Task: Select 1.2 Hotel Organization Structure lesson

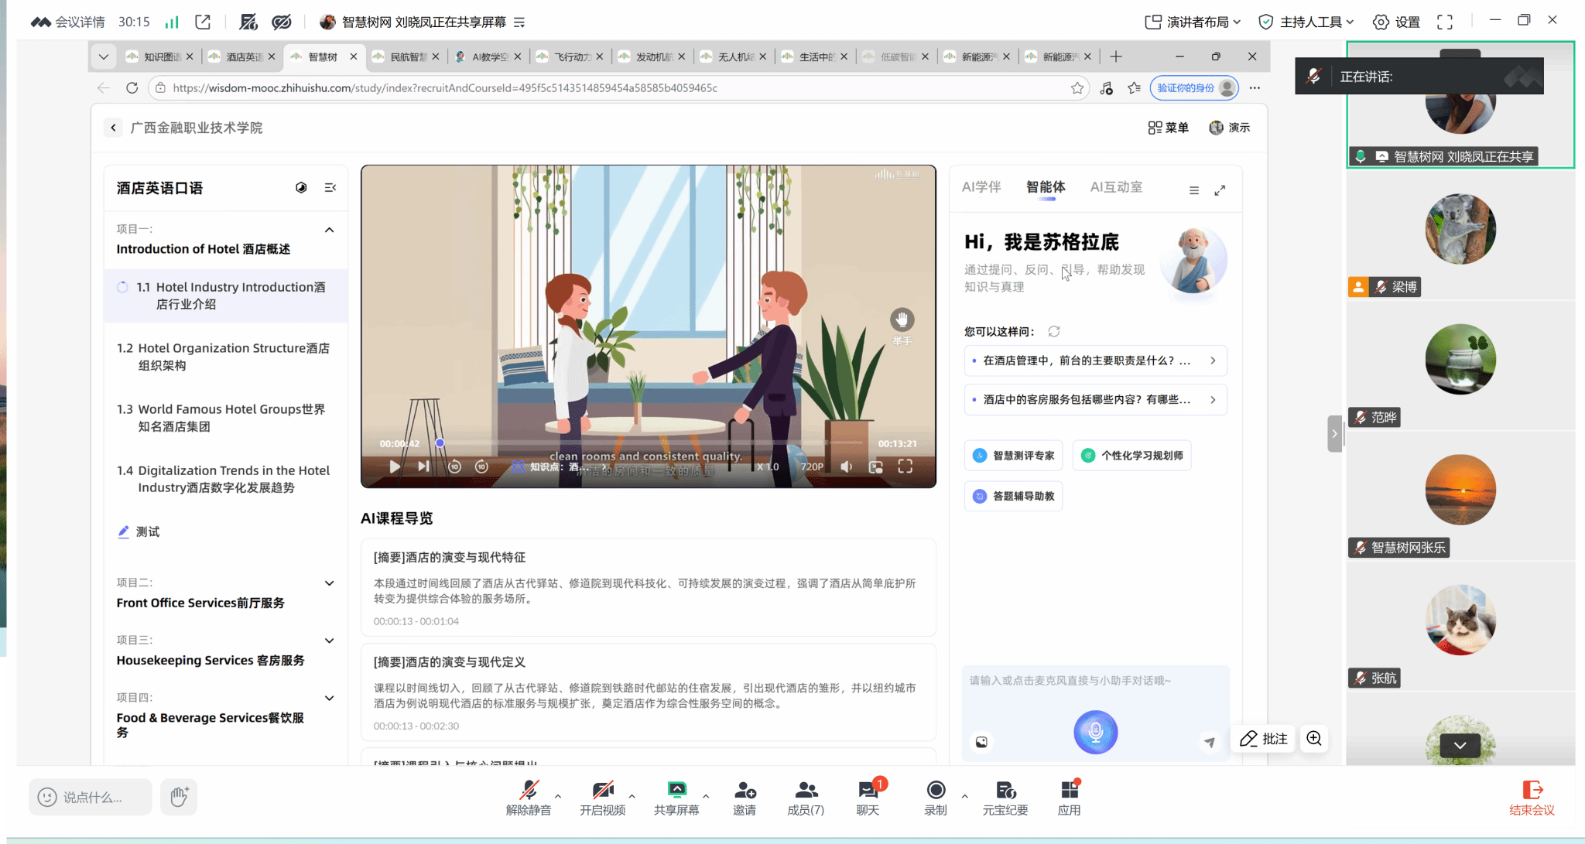Action: point(223,357)
